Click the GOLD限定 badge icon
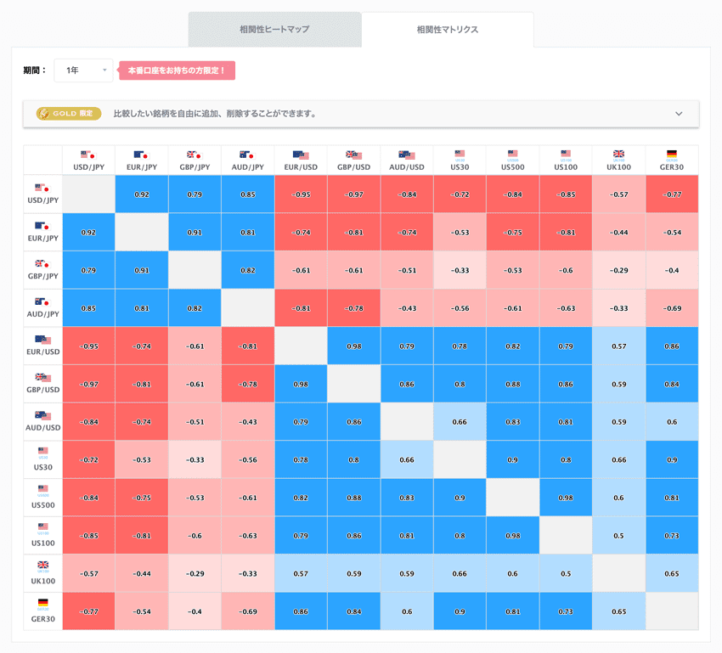722x653 pixels. [x=68, y=113]
